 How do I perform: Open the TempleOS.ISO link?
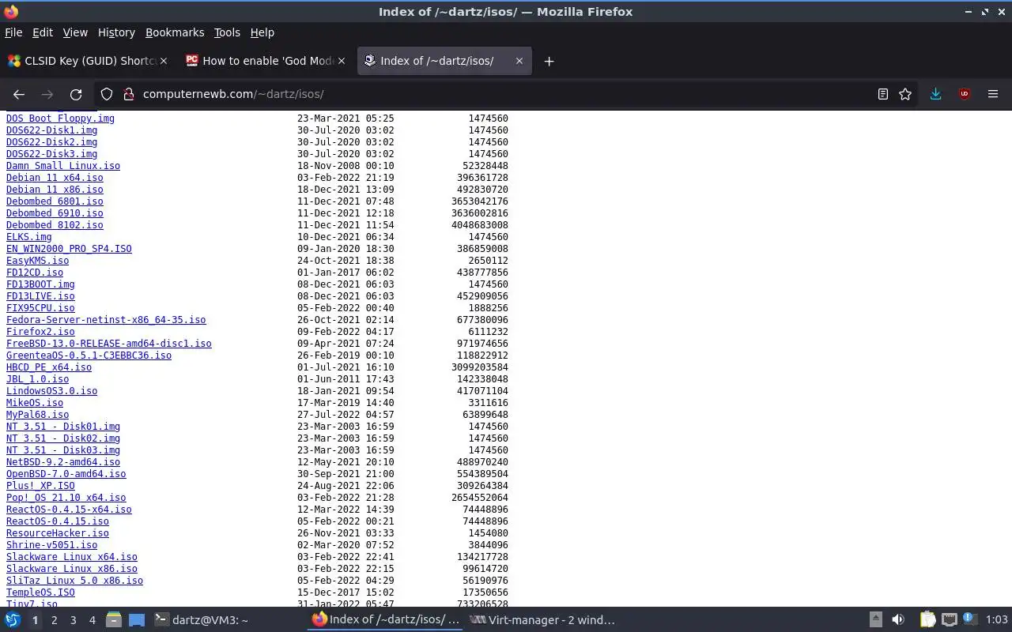pos(40,592)
